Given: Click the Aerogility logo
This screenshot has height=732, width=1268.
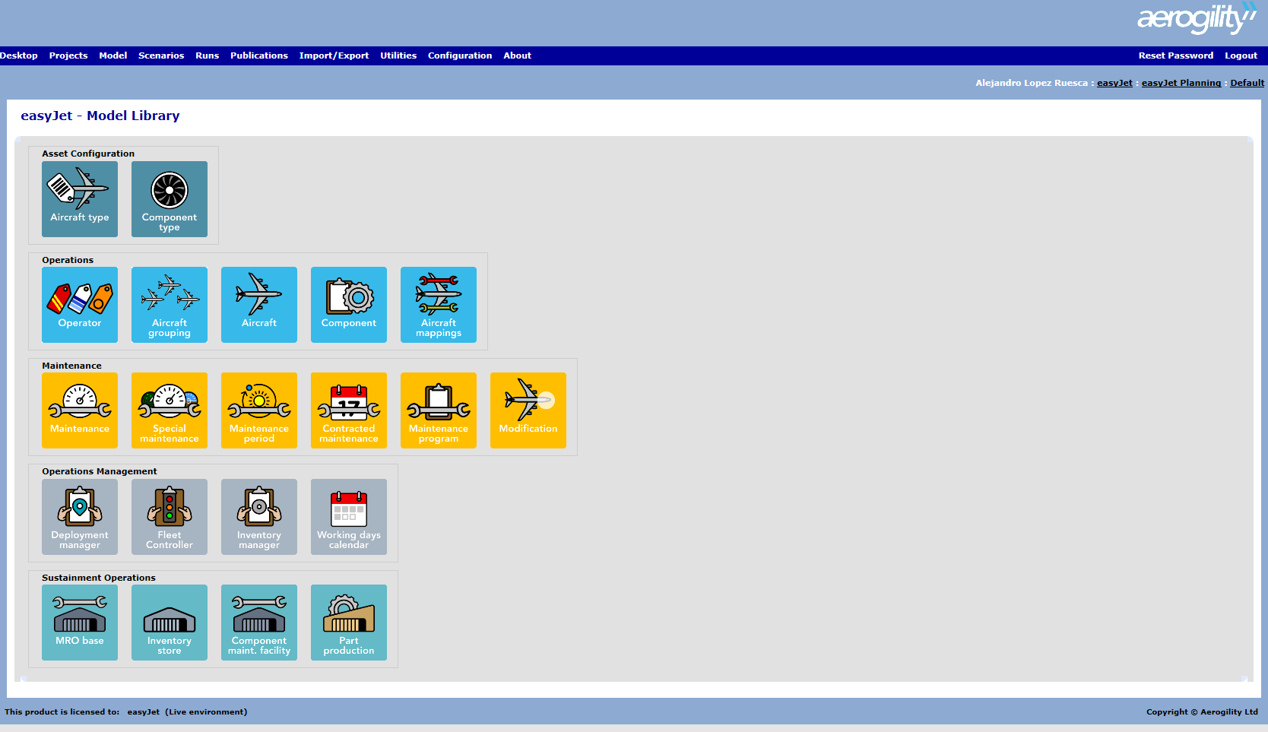Looking at the screenshot, I should [x=1197, y=18].
